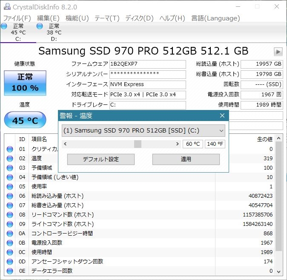Open the ファイル(F) menu
The image size is (287, 280).
[x=17, y=18]
